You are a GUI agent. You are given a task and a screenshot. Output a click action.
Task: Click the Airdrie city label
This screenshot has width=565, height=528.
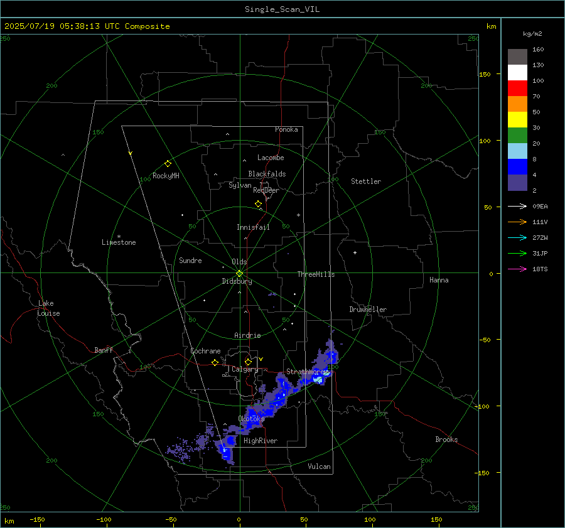click(247, 335)
